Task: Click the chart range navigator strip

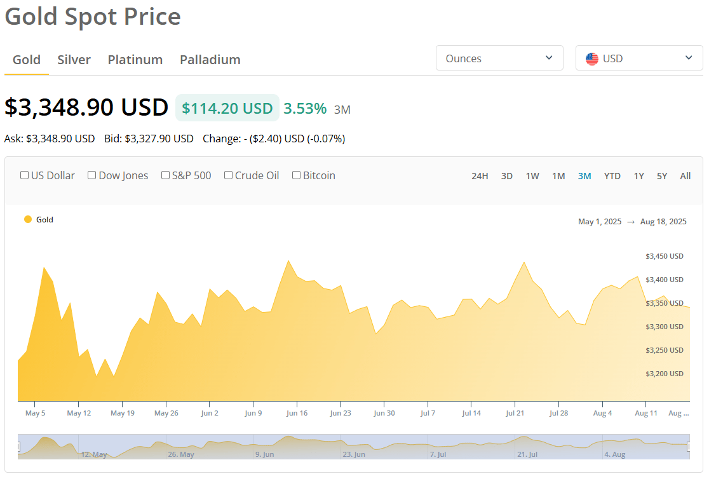Action: pyautogui.click(x=354, y=444)
